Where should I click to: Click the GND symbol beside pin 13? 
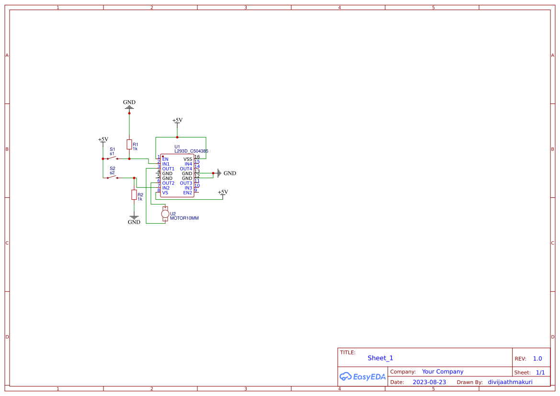tap(219, 173)
